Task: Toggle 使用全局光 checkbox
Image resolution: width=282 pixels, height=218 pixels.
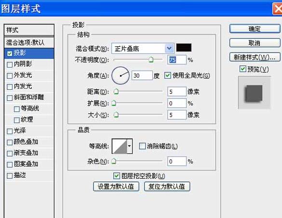Action: tap(168, 75)
